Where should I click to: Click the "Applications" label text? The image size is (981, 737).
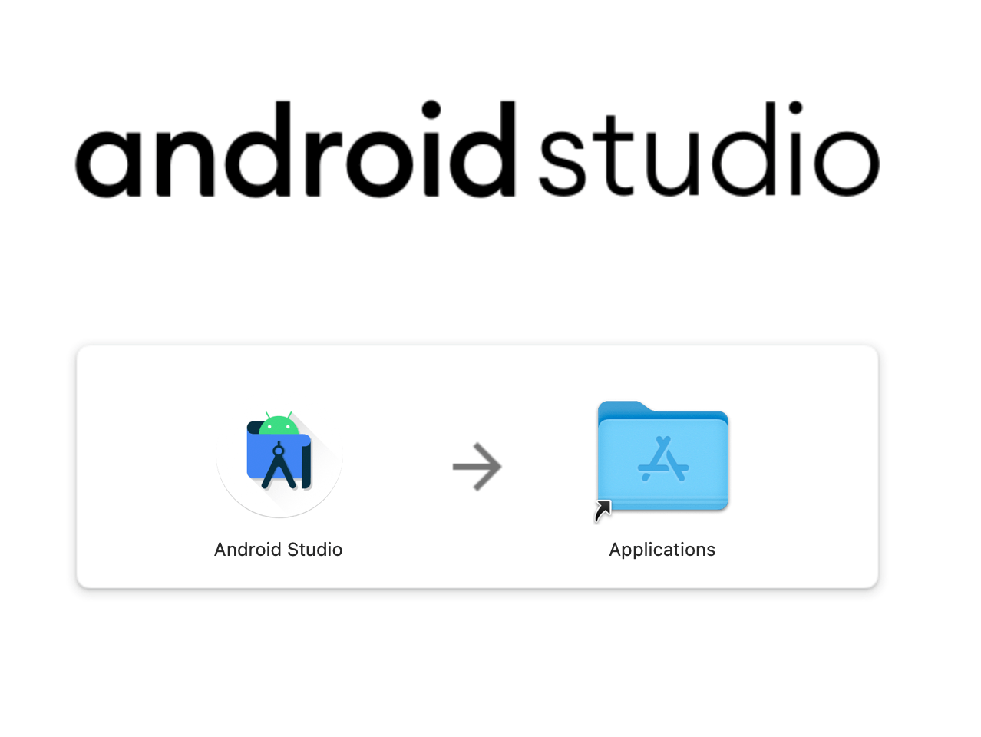(662, 550)
